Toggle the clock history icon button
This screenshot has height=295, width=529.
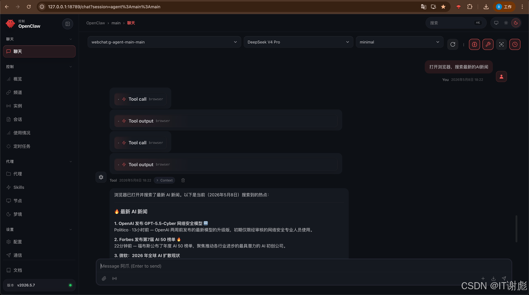pos(515,44)
